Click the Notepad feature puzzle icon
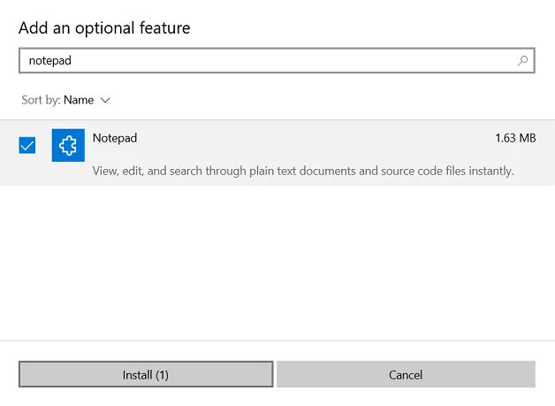Viewport: 555px width, 406px height. [68, 145]
